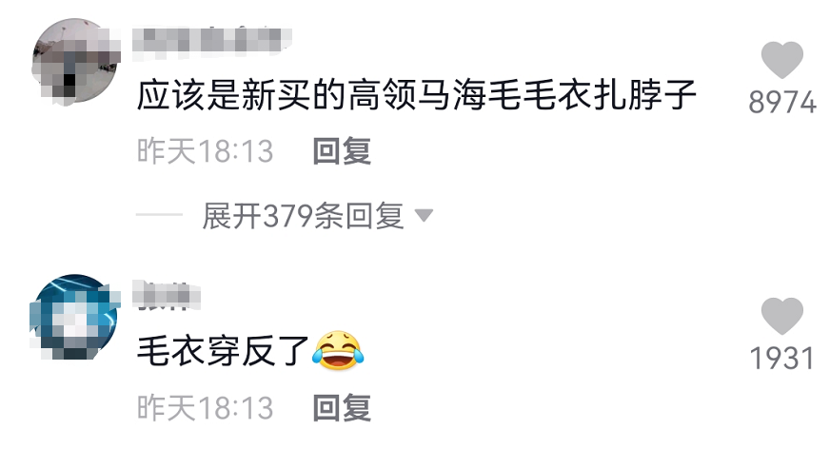The image size is (830, 449).
Task: Tap the crying-laughing emoji in second comment
Action: pos(338,351)
